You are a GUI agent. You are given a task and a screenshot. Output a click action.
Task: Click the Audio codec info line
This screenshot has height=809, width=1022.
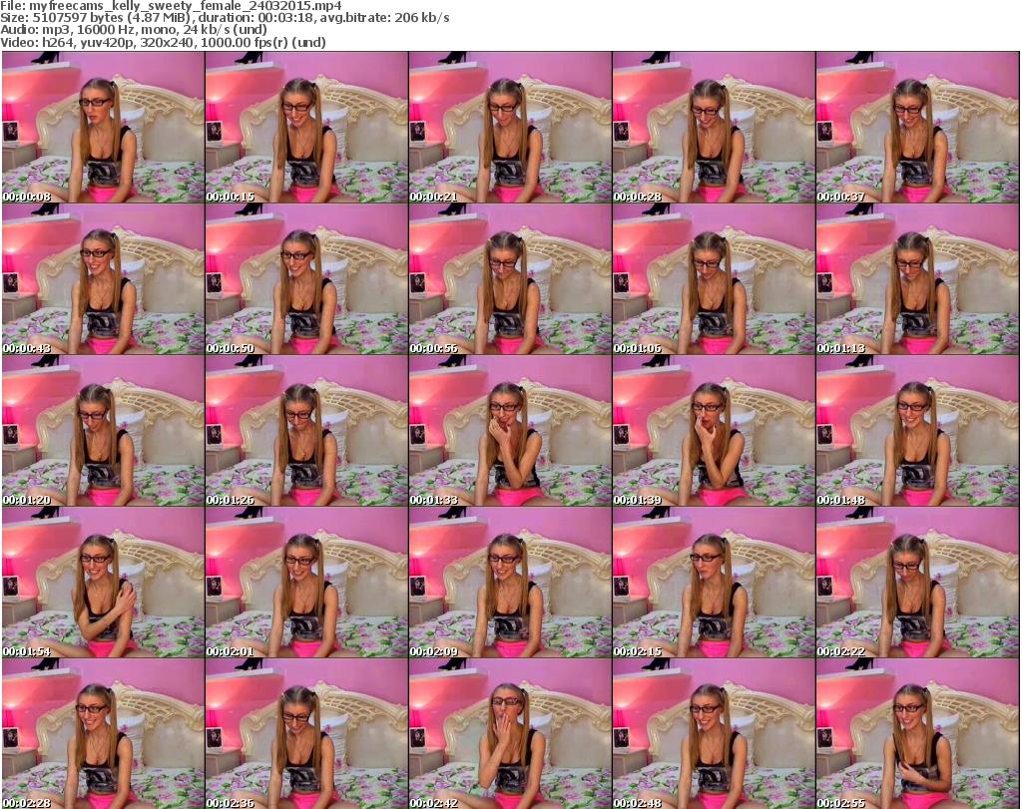(x=134, y=30)
